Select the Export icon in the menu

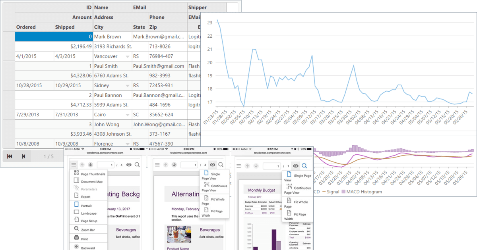[x=76, y=196]
